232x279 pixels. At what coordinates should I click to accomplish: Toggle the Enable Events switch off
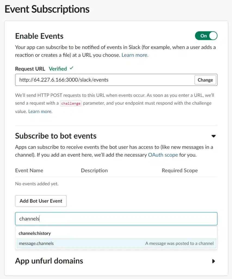point(206,36)
